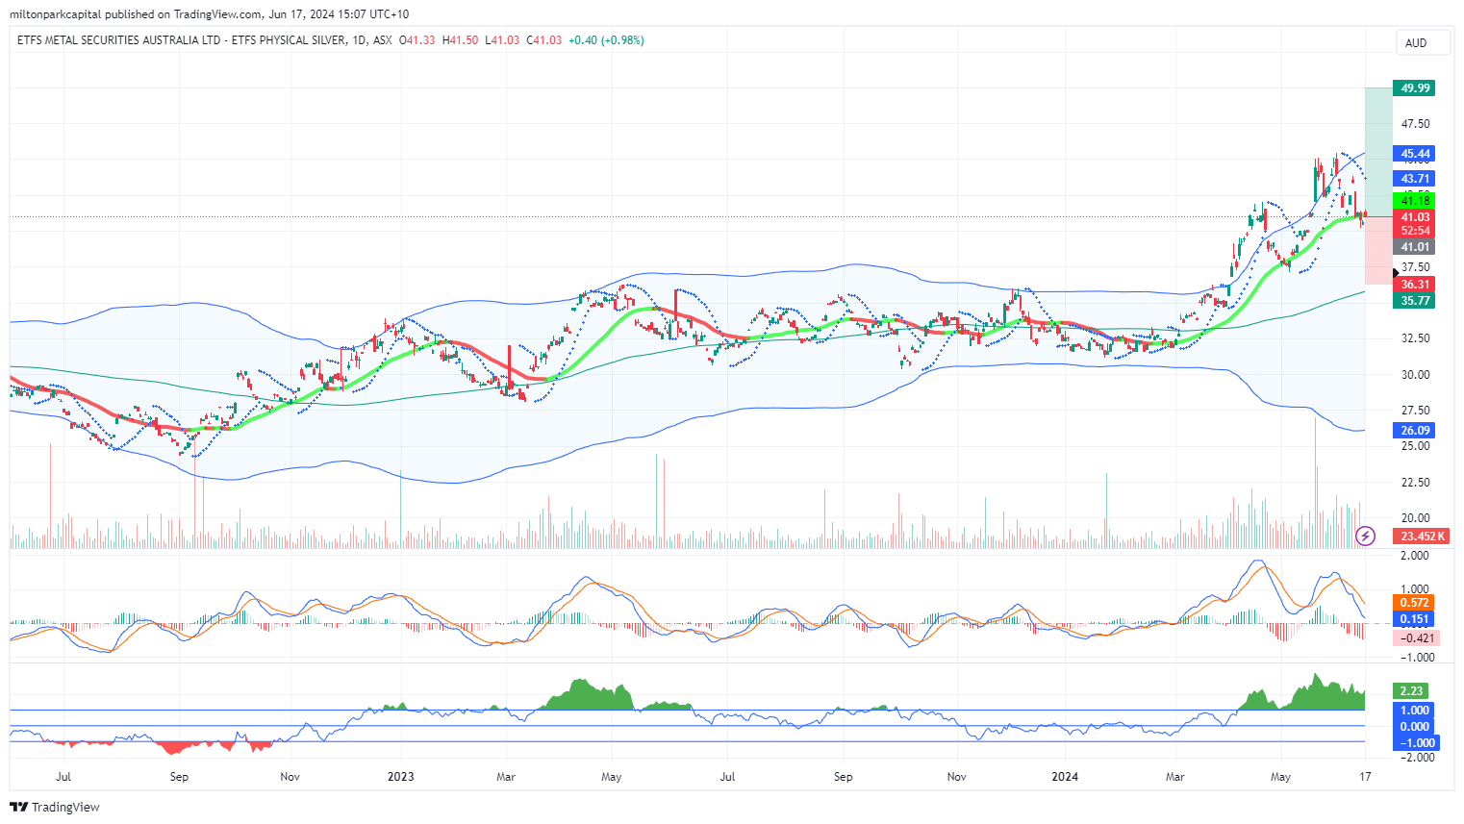The width and height of the screenshot is (1464, 824).
Task: Click the 2023 label on the time axis
Action: click(400, 776)
